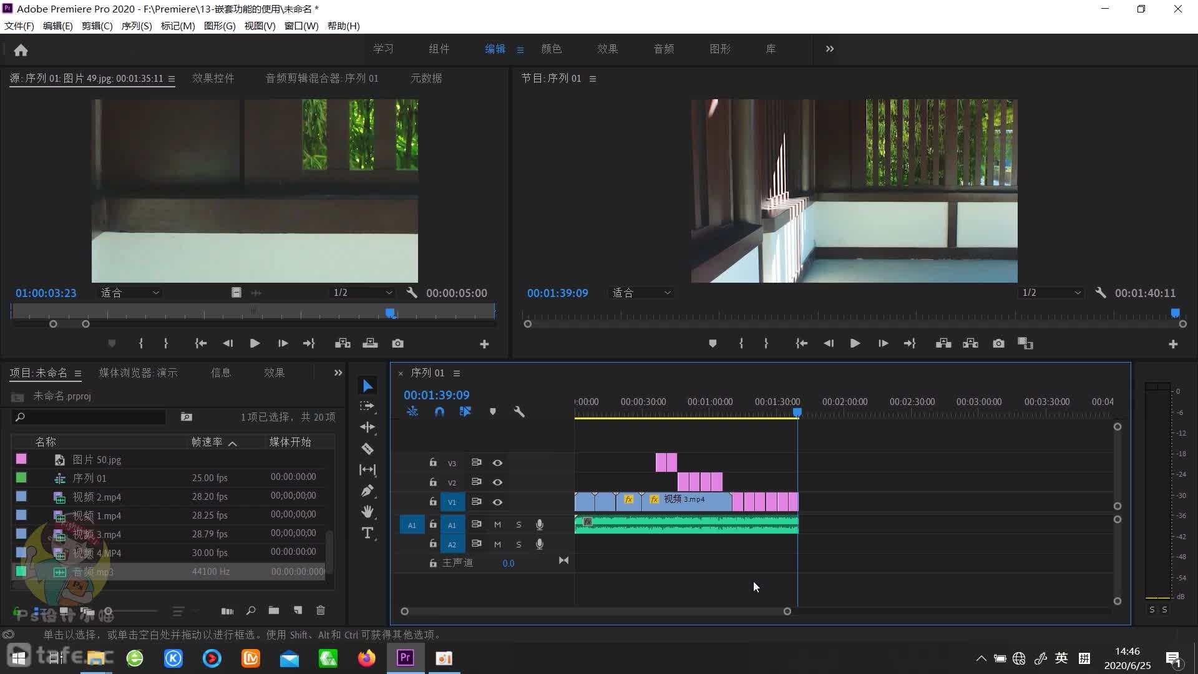Open Program monitor settings wrench
1198x674 pixels.
coord(1101,293)
